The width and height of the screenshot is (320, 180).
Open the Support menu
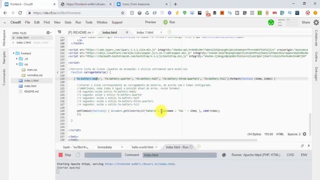pyautogui.click(x=117, y=22)
